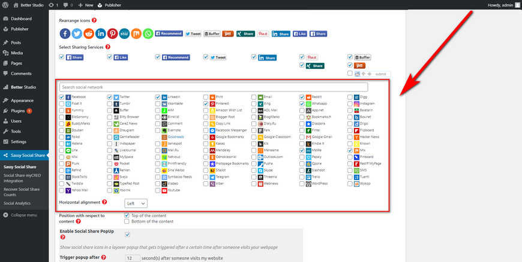Click the Instagram icon in the network list
This screenshot has width=522, height=262.
(356, 103)
